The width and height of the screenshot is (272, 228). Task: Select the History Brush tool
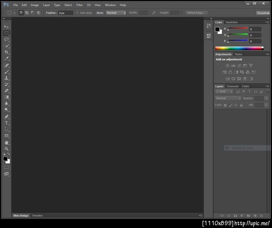point(7,85)
